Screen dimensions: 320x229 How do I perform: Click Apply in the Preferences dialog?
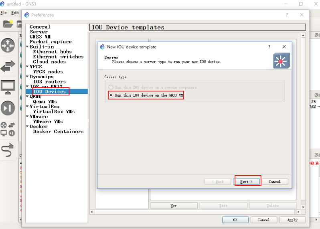coord(292,220)
